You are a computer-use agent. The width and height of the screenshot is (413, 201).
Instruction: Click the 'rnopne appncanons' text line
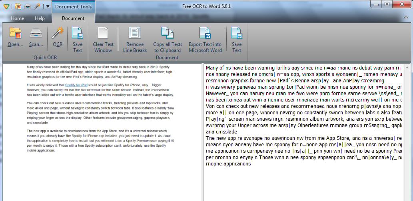(228, 164)
